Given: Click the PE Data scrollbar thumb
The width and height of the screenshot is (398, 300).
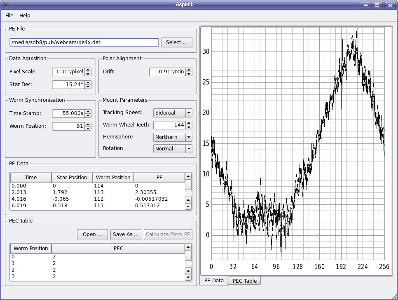Looking at the screenshot, I should (x=188, y=185).
